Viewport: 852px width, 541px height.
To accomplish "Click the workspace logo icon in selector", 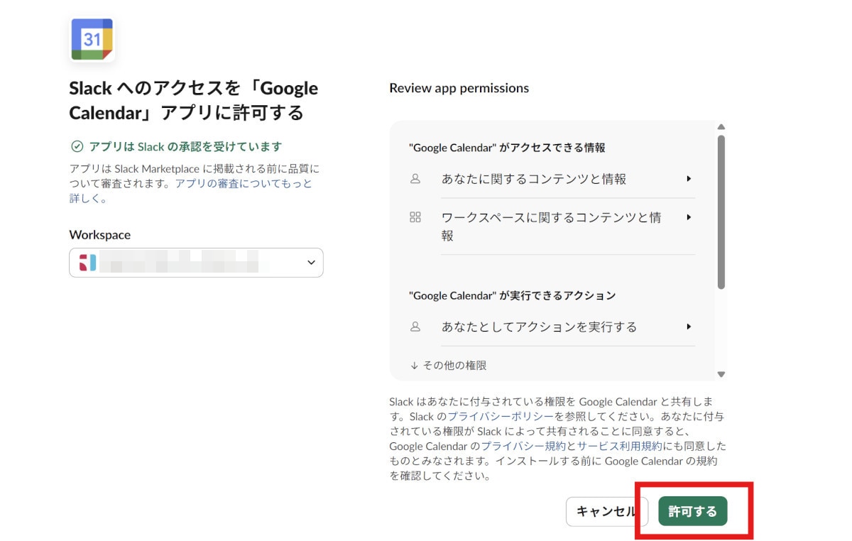I will (x=87, y=263).
